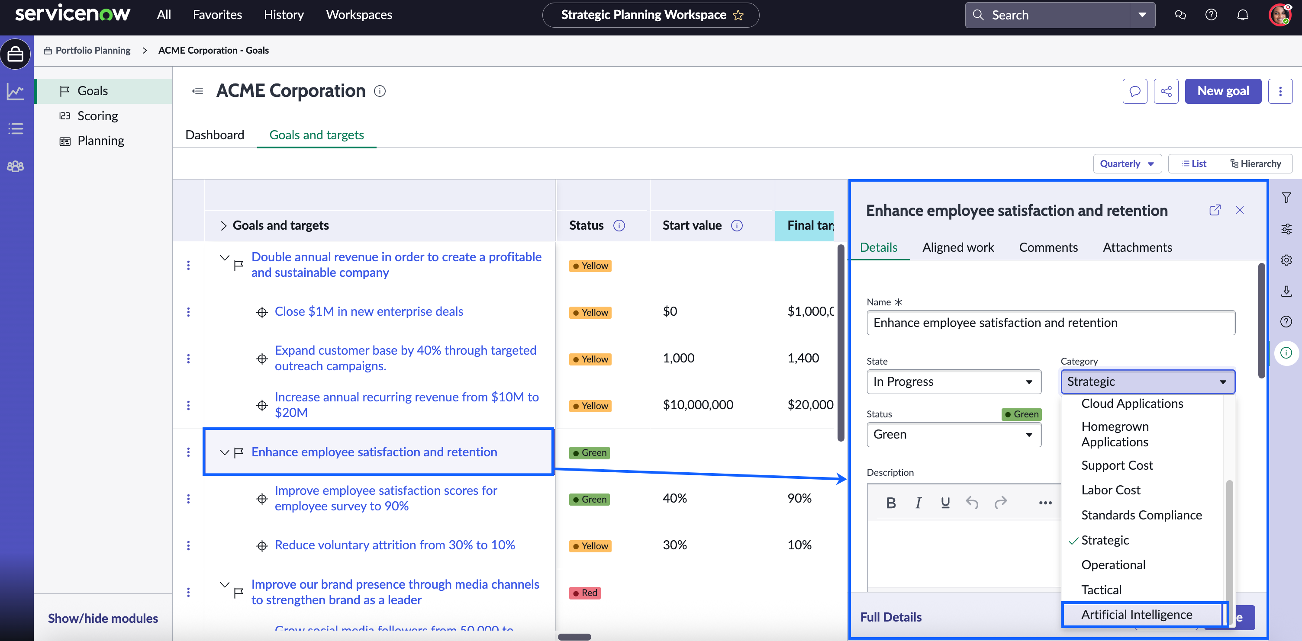This screenshot has width=1302, height=641.
Task: Toggle underline in the Description editor
Action: (945, 503)
